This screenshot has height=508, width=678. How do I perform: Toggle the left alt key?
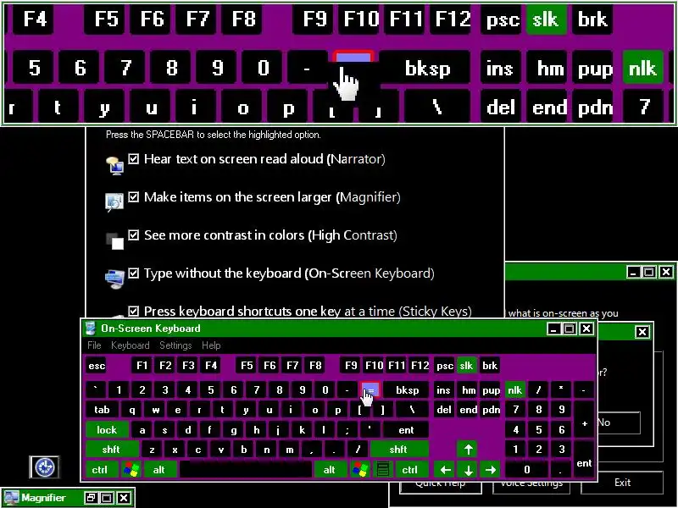(159, 469)
